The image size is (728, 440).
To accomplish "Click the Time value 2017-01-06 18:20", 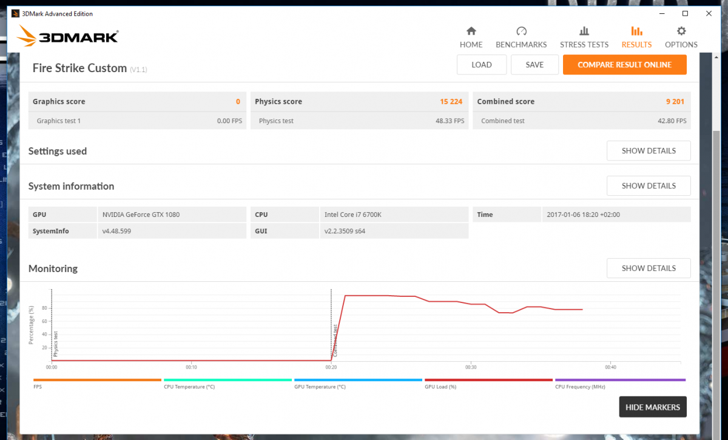I will tap(583, 215).
